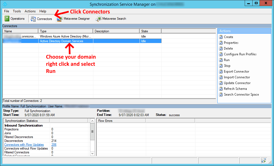
Task: Click the Properties action icon
Action: pyautogui.click(x=221, y=43)
